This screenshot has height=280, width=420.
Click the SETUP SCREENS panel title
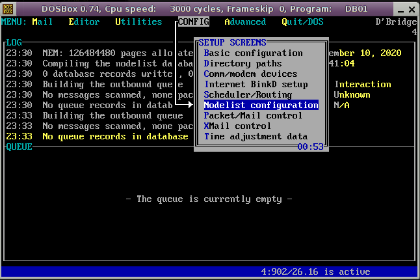[232, 42]
